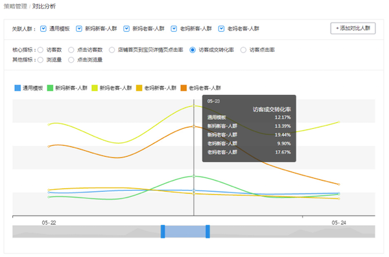Select 店铺首页到宝贝详情页点击率 radio option
The height and width of the screenshot is (257, 389).
click(x=112, y=50)
